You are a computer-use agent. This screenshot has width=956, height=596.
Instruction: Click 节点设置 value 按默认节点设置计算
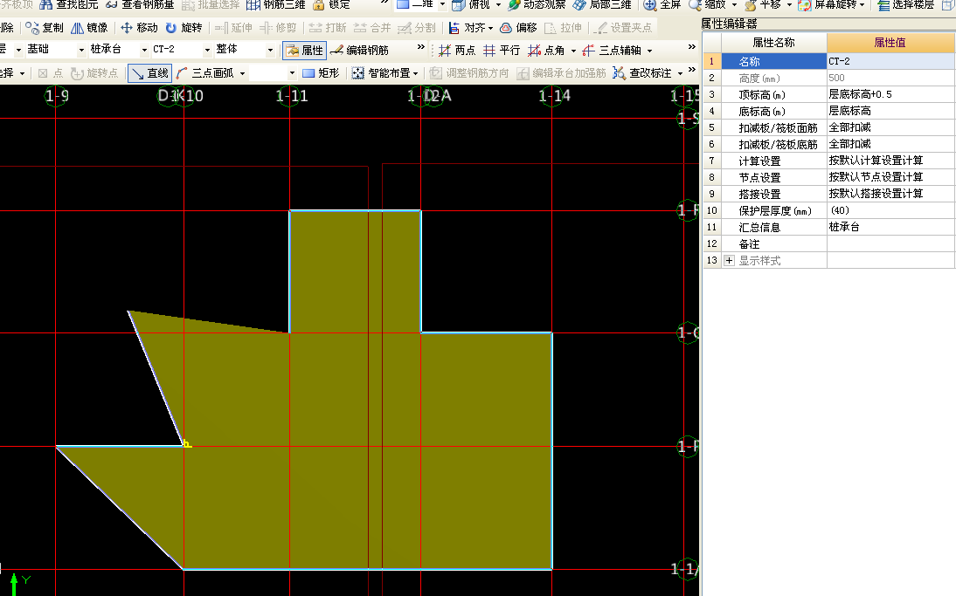890,177
